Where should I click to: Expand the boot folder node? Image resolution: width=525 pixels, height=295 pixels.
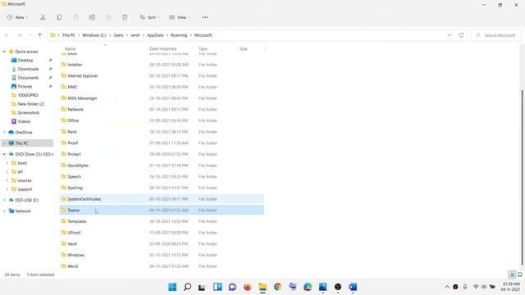point(7,163)
